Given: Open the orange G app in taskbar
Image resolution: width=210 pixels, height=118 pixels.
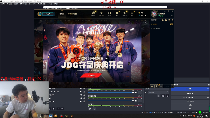Looking at the screenshot, I should 72,116.
